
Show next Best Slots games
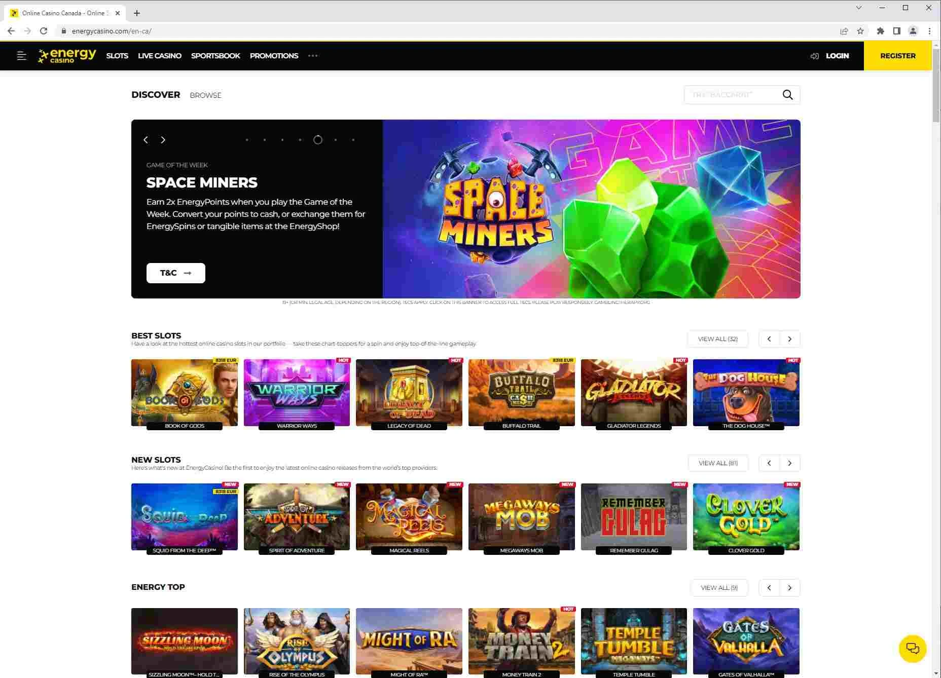pos(790,339)
